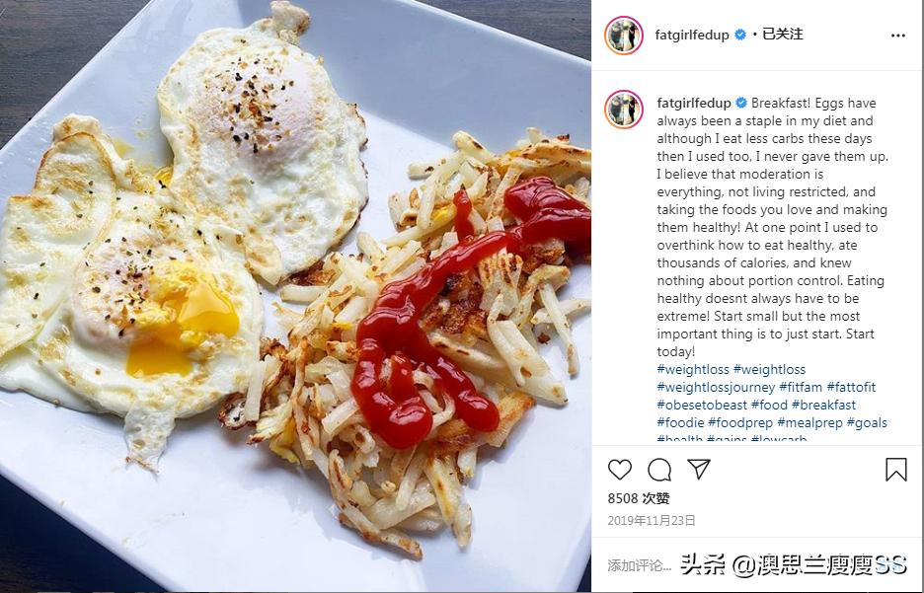Viewport: 924px width, 593px height.
Task: Open fatgirlfedup username in caption
Action: (x=694, y=103)
